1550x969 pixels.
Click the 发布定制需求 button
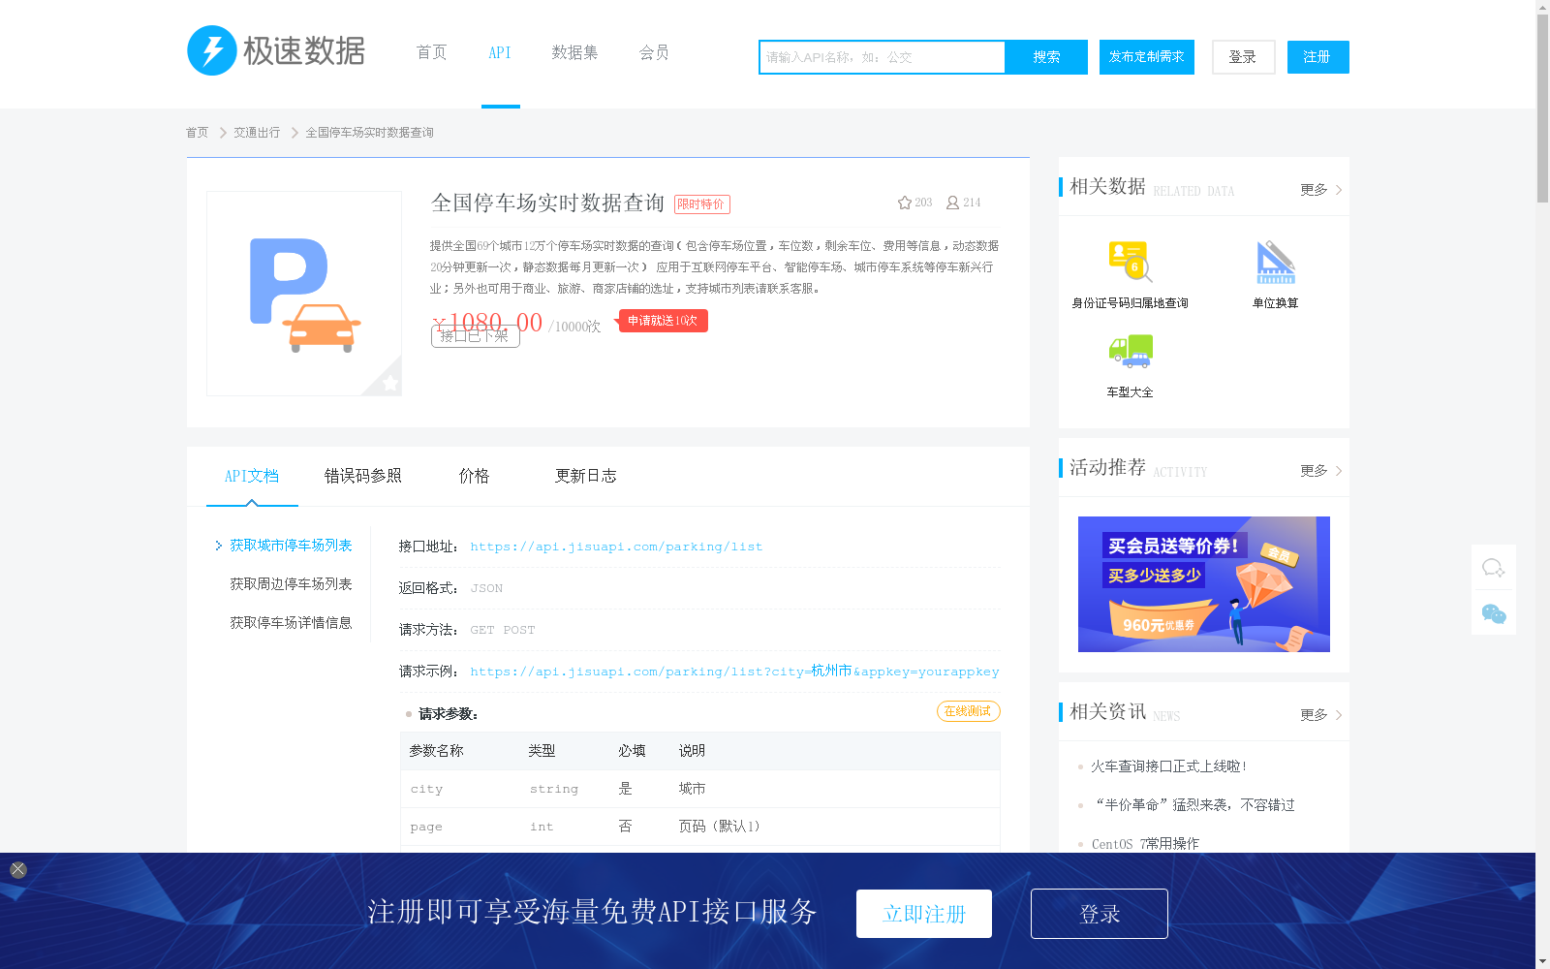point(1146,57)
